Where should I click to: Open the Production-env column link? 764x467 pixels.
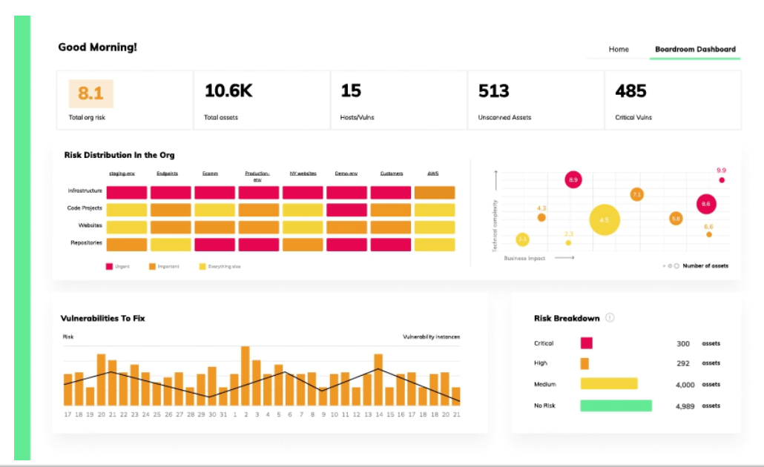[257, 176]
